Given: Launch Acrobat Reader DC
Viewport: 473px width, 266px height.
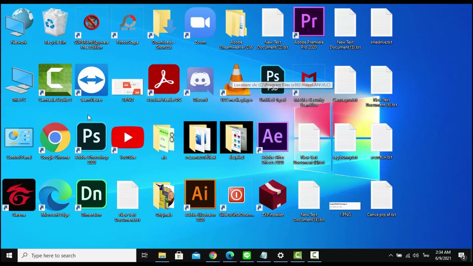Looking at the screenshot, I should (164, 83).
